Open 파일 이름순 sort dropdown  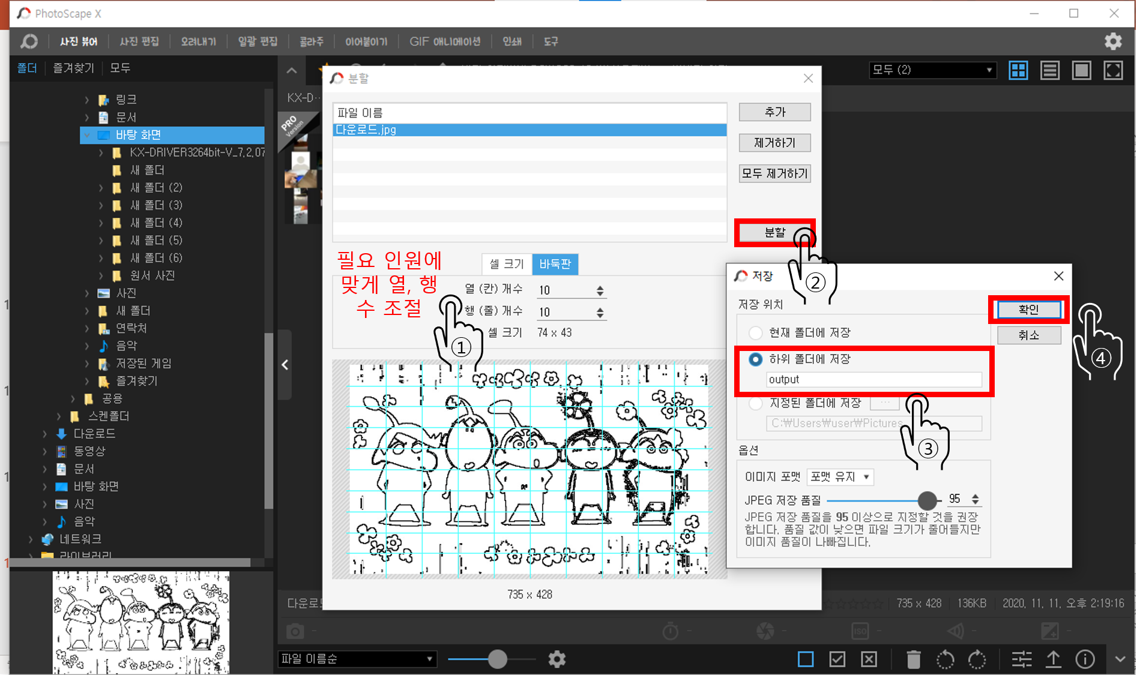point(357,659)
